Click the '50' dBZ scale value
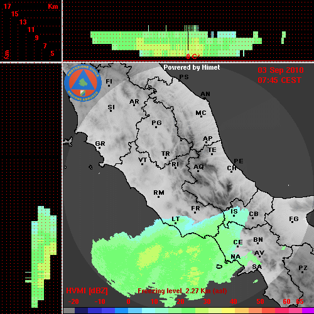 pyautogui.click(x=260, y=301)
